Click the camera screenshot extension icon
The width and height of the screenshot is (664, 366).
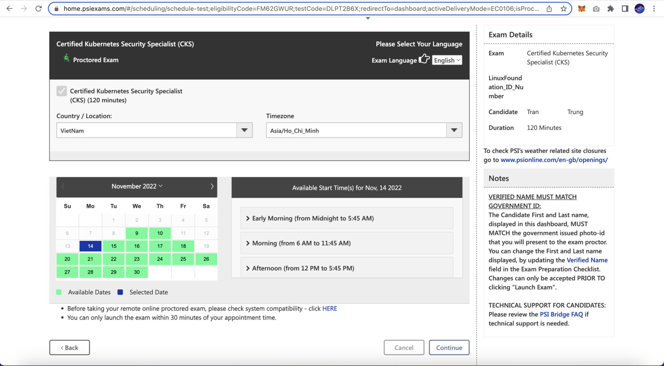pyautogui.click(x=596, y=8)
